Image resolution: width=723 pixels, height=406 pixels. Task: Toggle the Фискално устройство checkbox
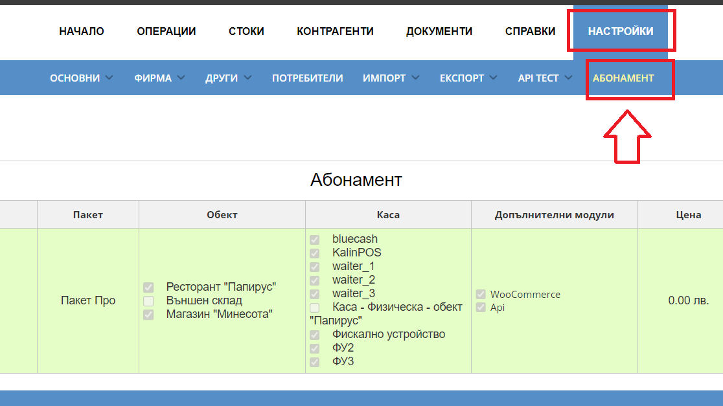314,335
